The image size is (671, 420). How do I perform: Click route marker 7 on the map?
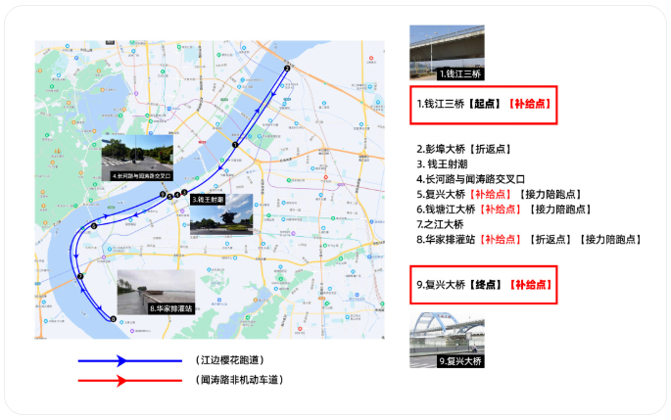pos(80,277)
